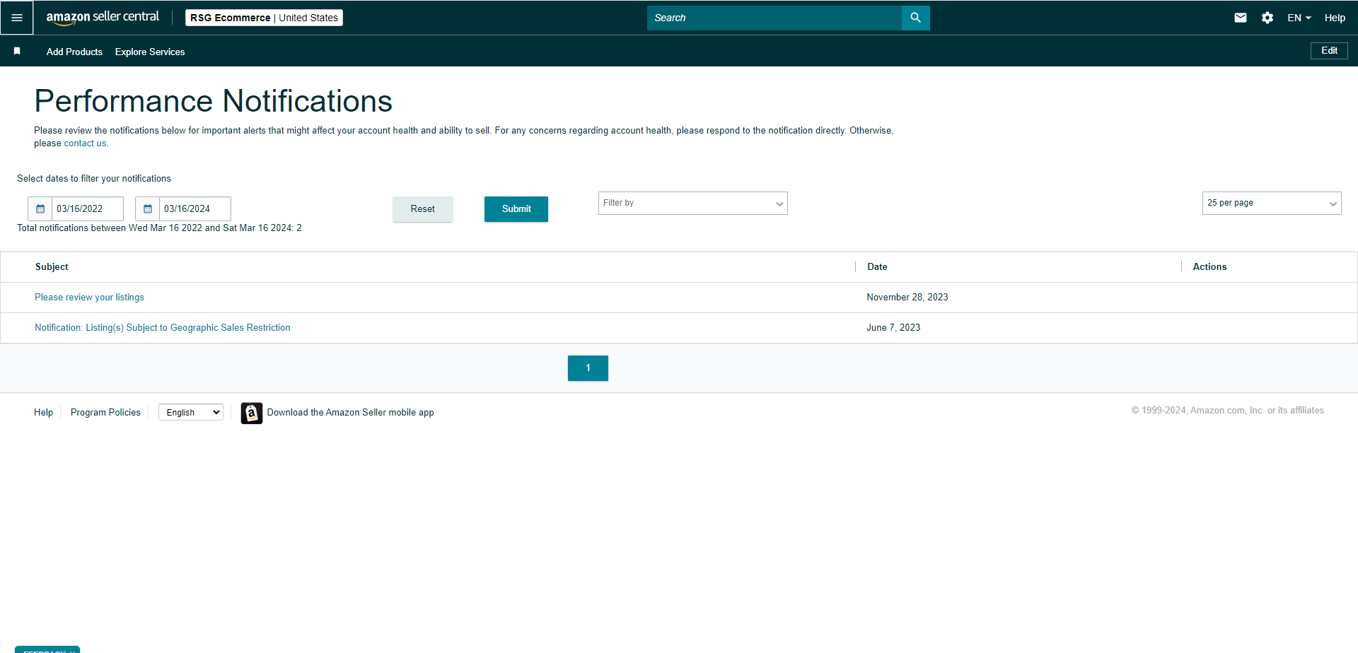Click the Performance Notifications heading
The width and height of the screenshot is (1358, 653).
[x=213, y=101]
